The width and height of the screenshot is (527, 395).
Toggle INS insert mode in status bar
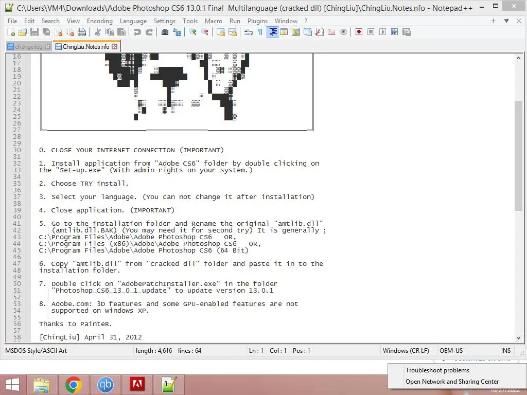pos(506,351)
